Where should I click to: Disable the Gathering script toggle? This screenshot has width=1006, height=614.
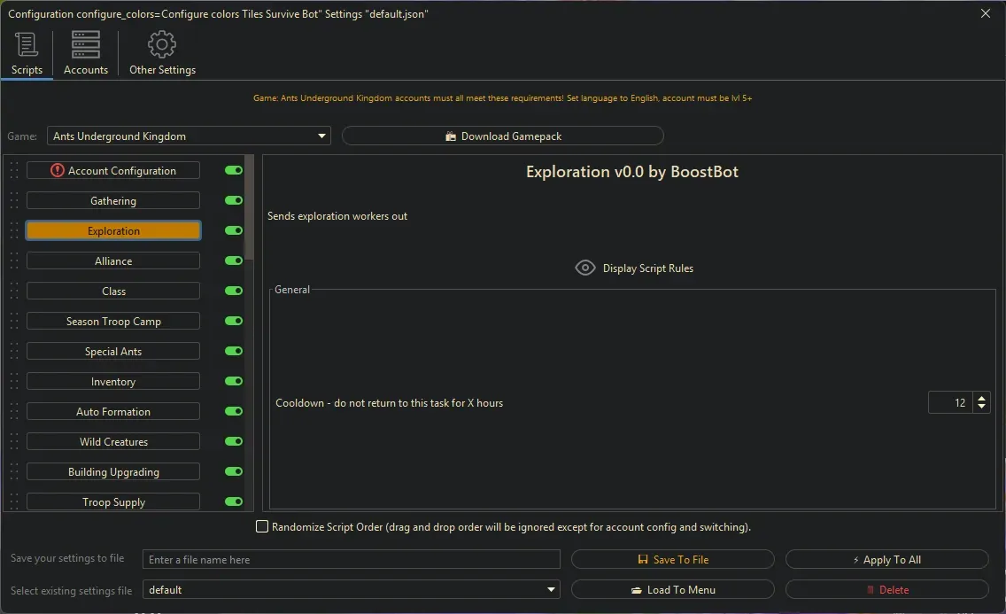coord(234,201)
